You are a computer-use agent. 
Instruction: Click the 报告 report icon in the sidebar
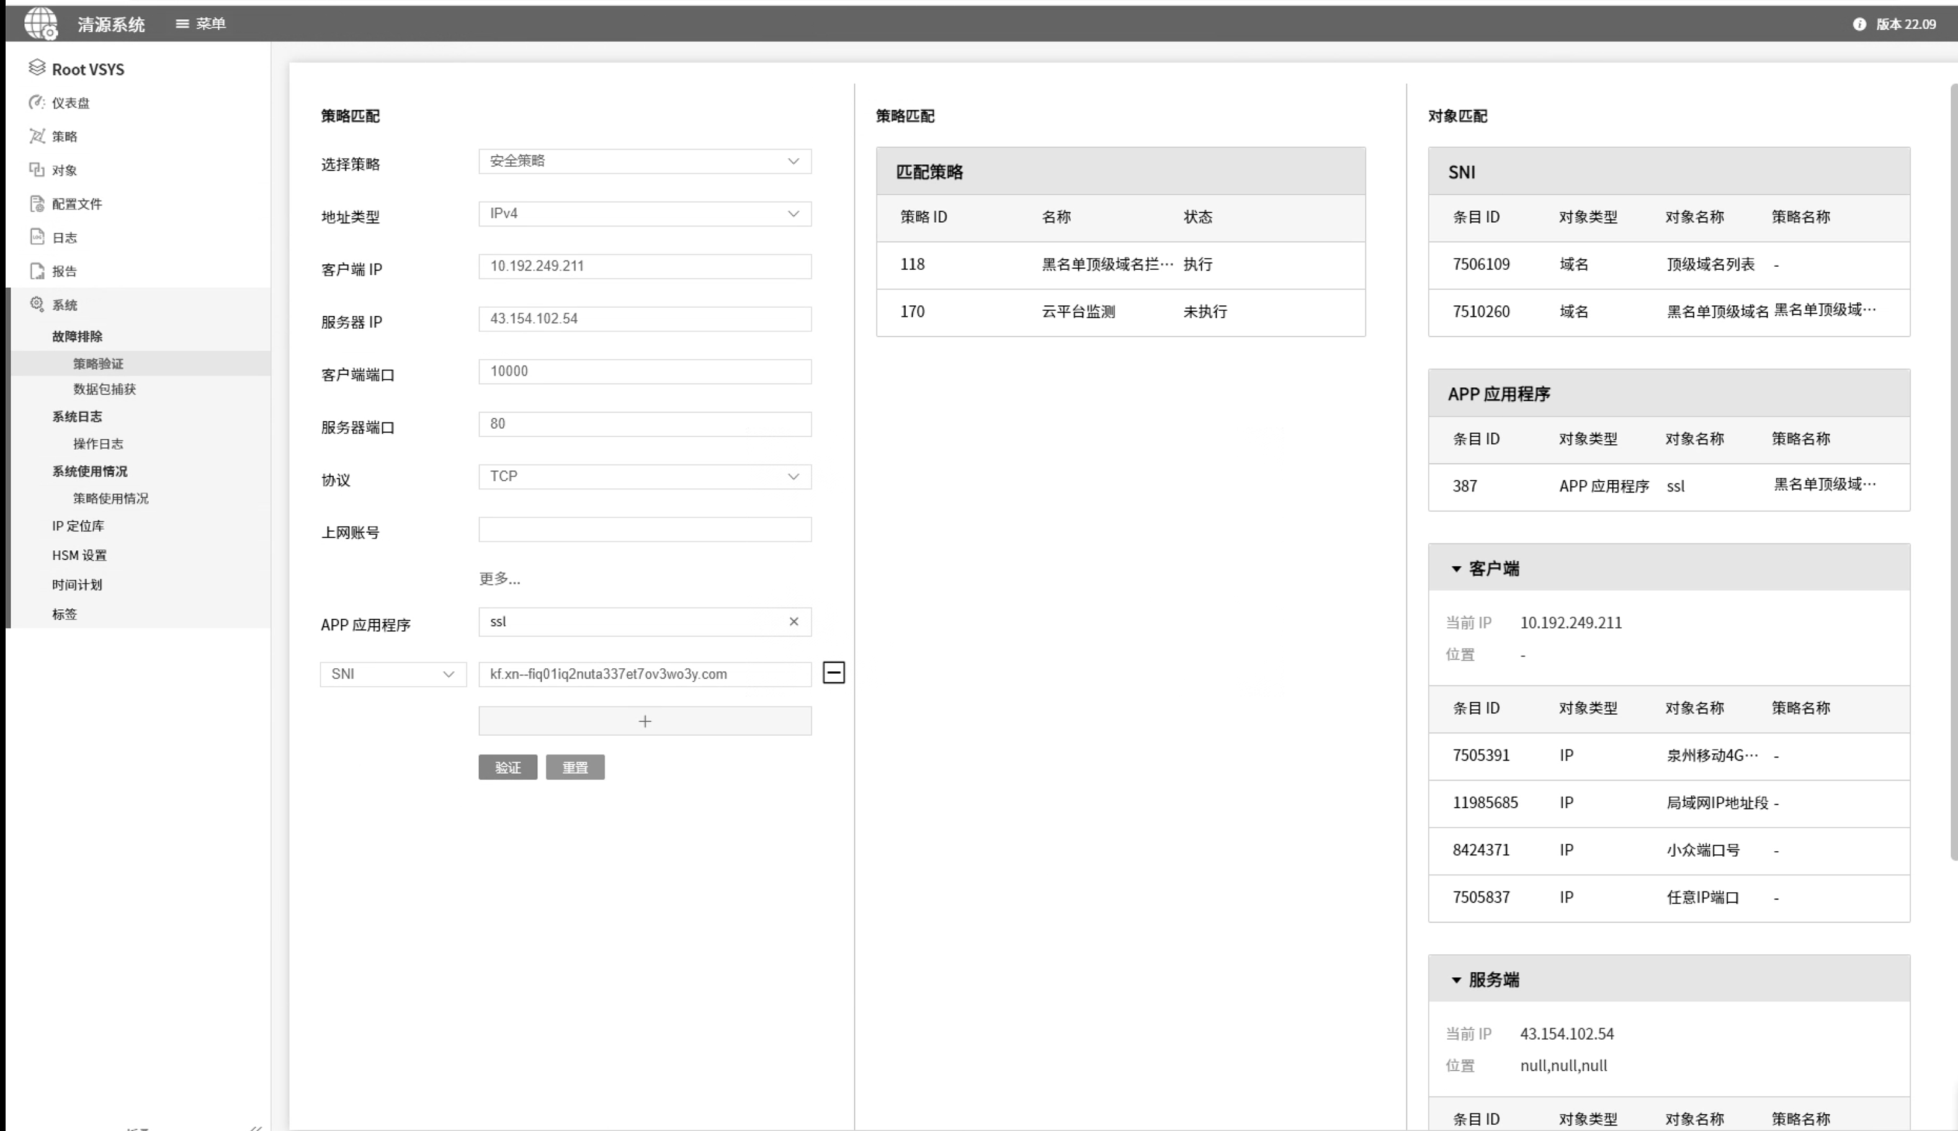tap(37, 270)
